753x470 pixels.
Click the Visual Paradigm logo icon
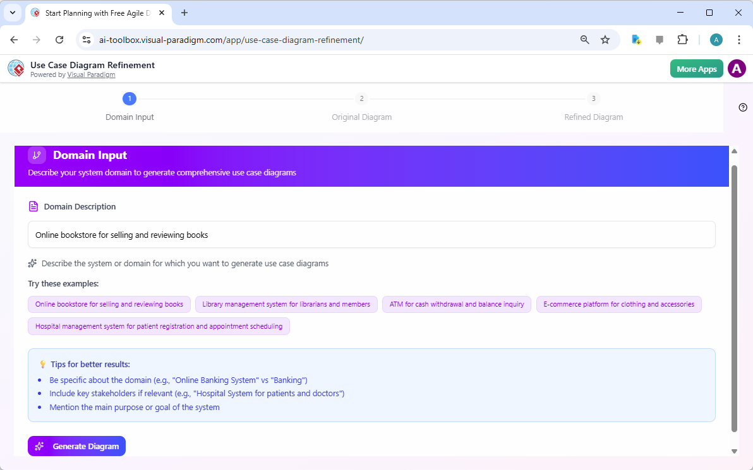pos(16,68)
